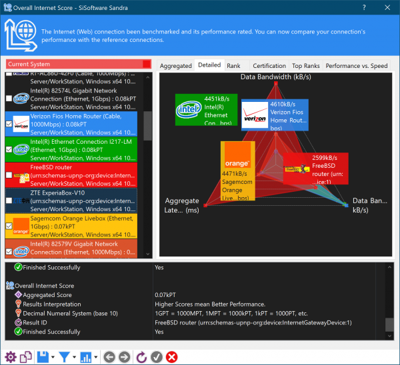Click the blue floppy disk save icon
Viewport: 400px width, 365px height.
tap(43, 357)
